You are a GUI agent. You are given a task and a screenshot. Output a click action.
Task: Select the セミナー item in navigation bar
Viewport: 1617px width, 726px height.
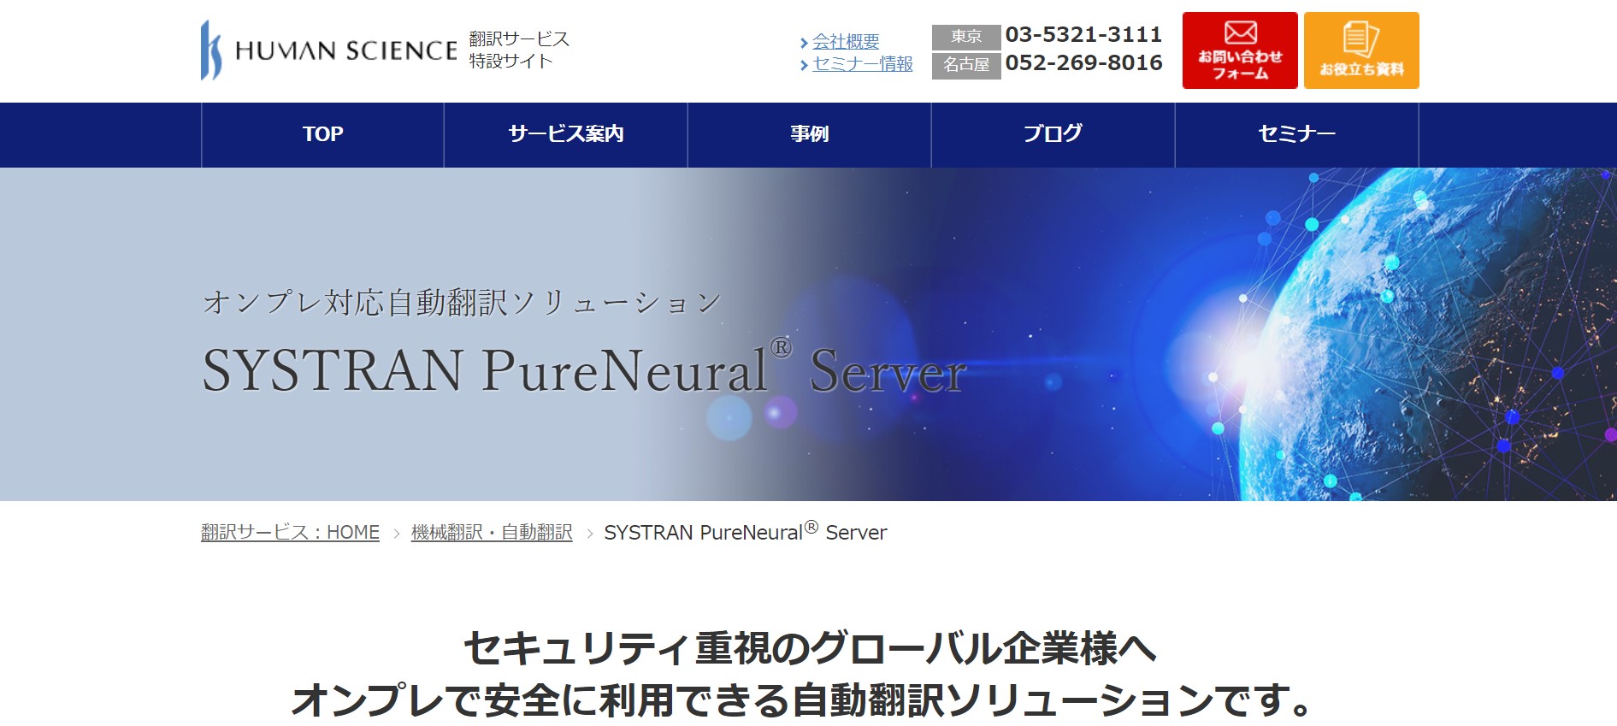[x=1296, y=134]
